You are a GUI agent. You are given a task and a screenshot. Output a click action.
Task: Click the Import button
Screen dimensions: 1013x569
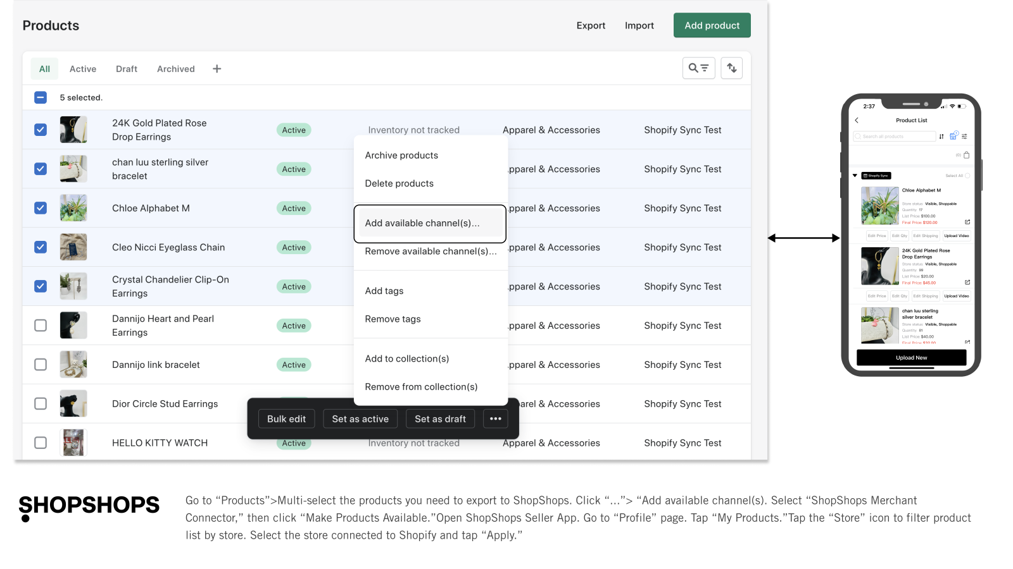coord(639,25)
